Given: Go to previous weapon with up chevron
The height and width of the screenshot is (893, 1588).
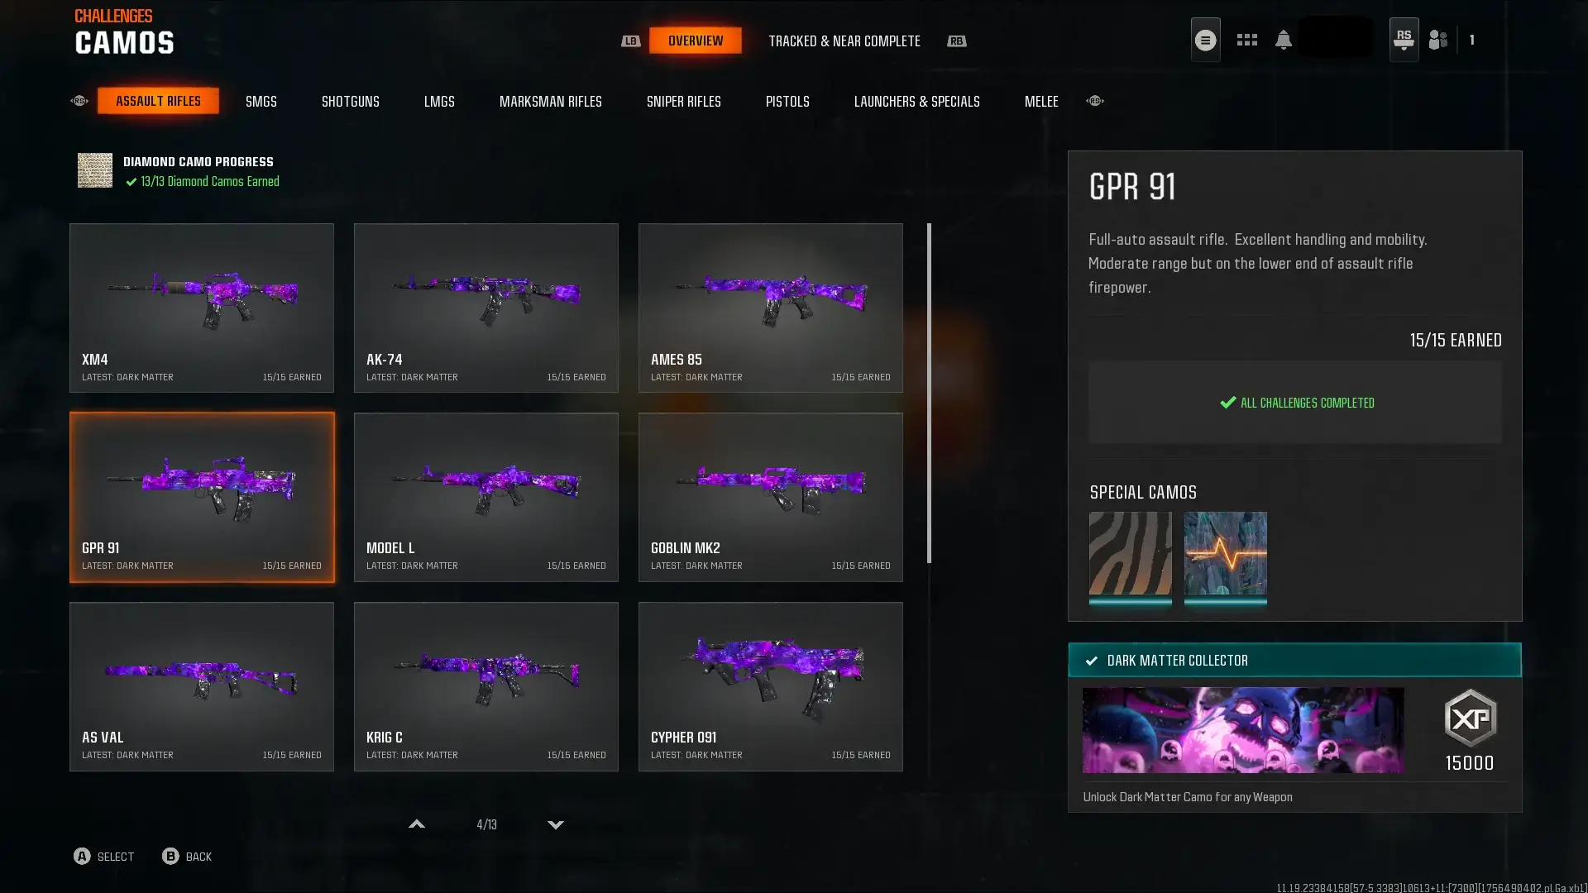Looking at the screenshot, I should pyautogui.click(x=417, y=824).
